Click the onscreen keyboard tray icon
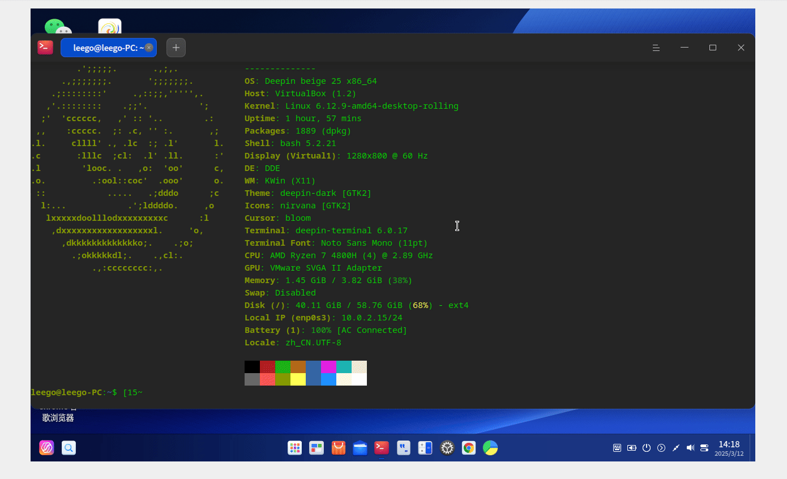The image size is (787, 479). click(x=617, y=448)
